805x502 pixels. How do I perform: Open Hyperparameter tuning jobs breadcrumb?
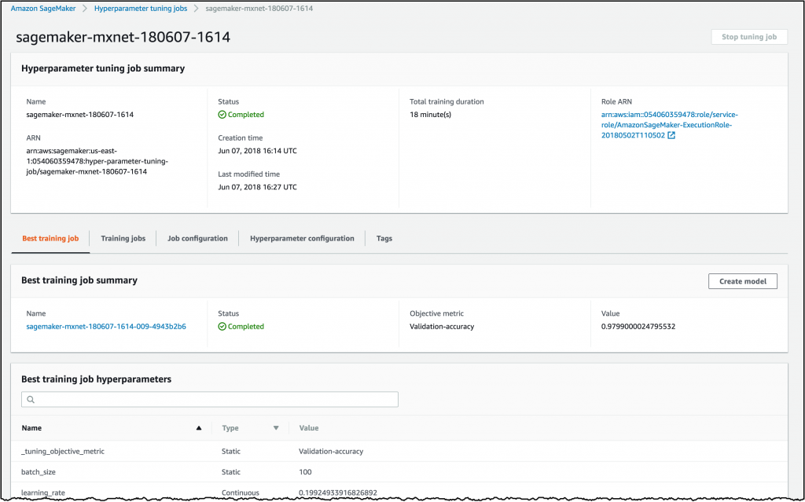click(x=141, y=8)
